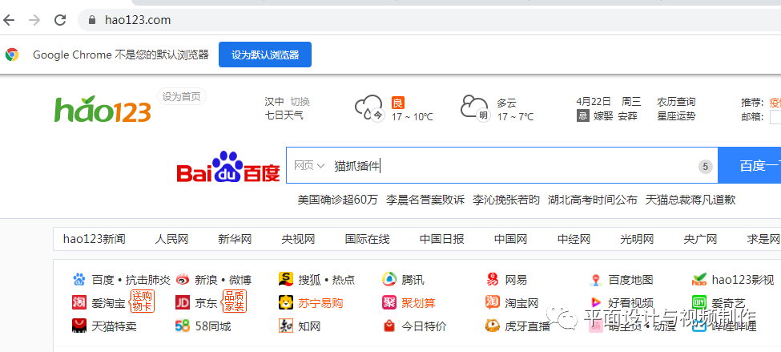Click 设为默认浏览器 button
Viewport: 781px width, 352px height.
[x=265, y=55]
